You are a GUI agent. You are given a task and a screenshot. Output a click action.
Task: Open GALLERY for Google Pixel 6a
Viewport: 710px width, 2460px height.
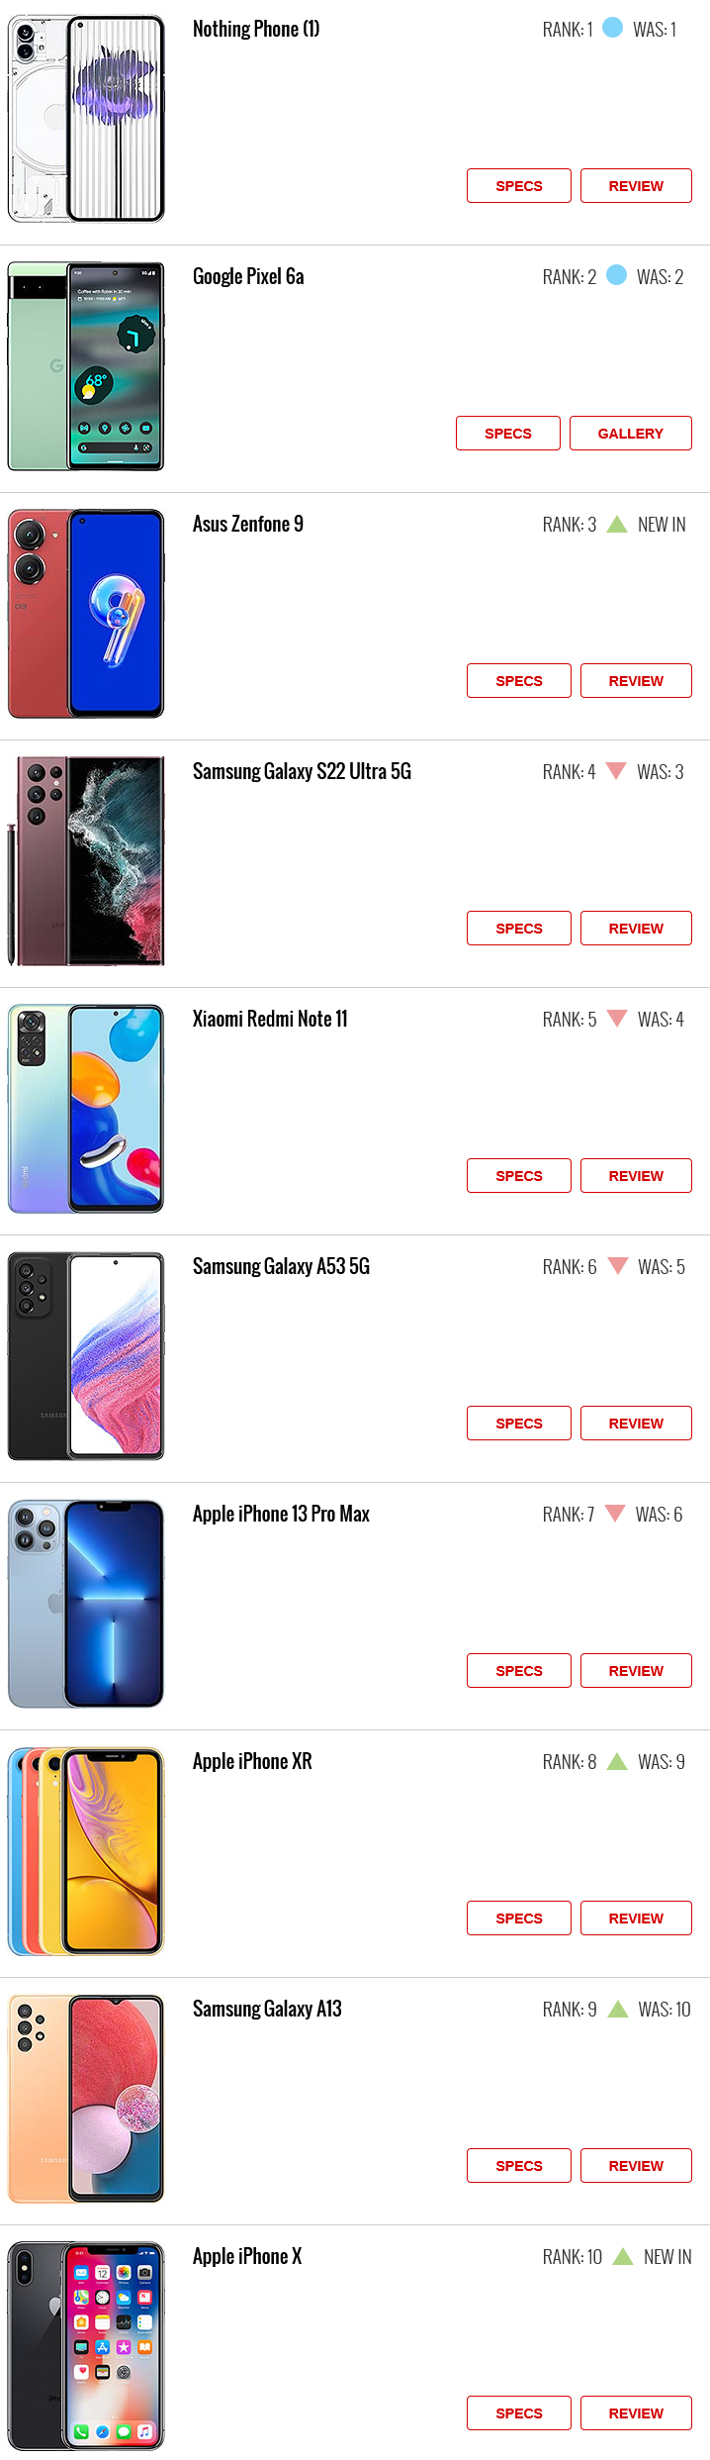(x=631, y=434)
